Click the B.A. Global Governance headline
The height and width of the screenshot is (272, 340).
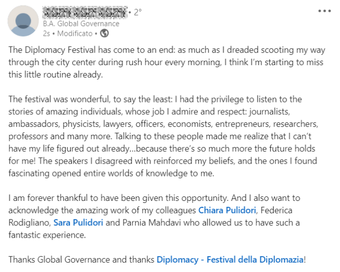pos(81,23)
